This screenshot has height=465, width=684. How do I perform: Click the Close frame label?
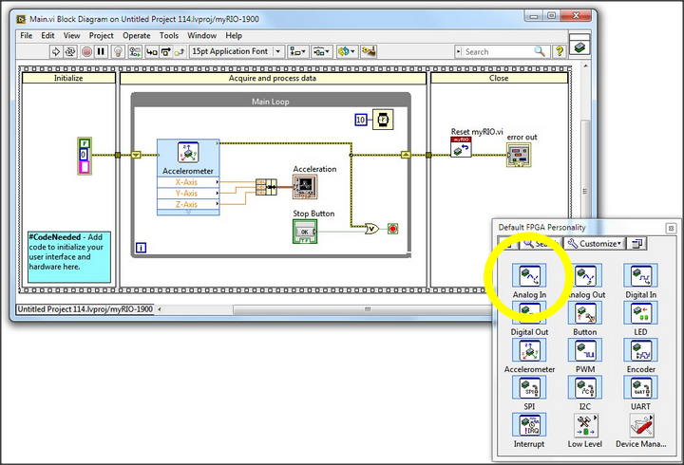click(499, 78)
